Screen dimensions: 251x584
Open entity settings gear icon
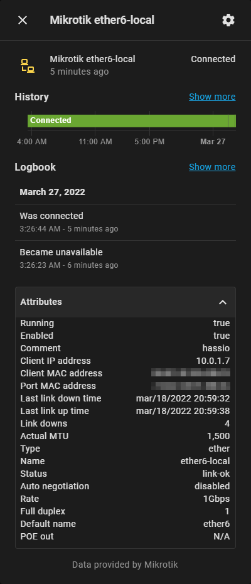(228, 20)
